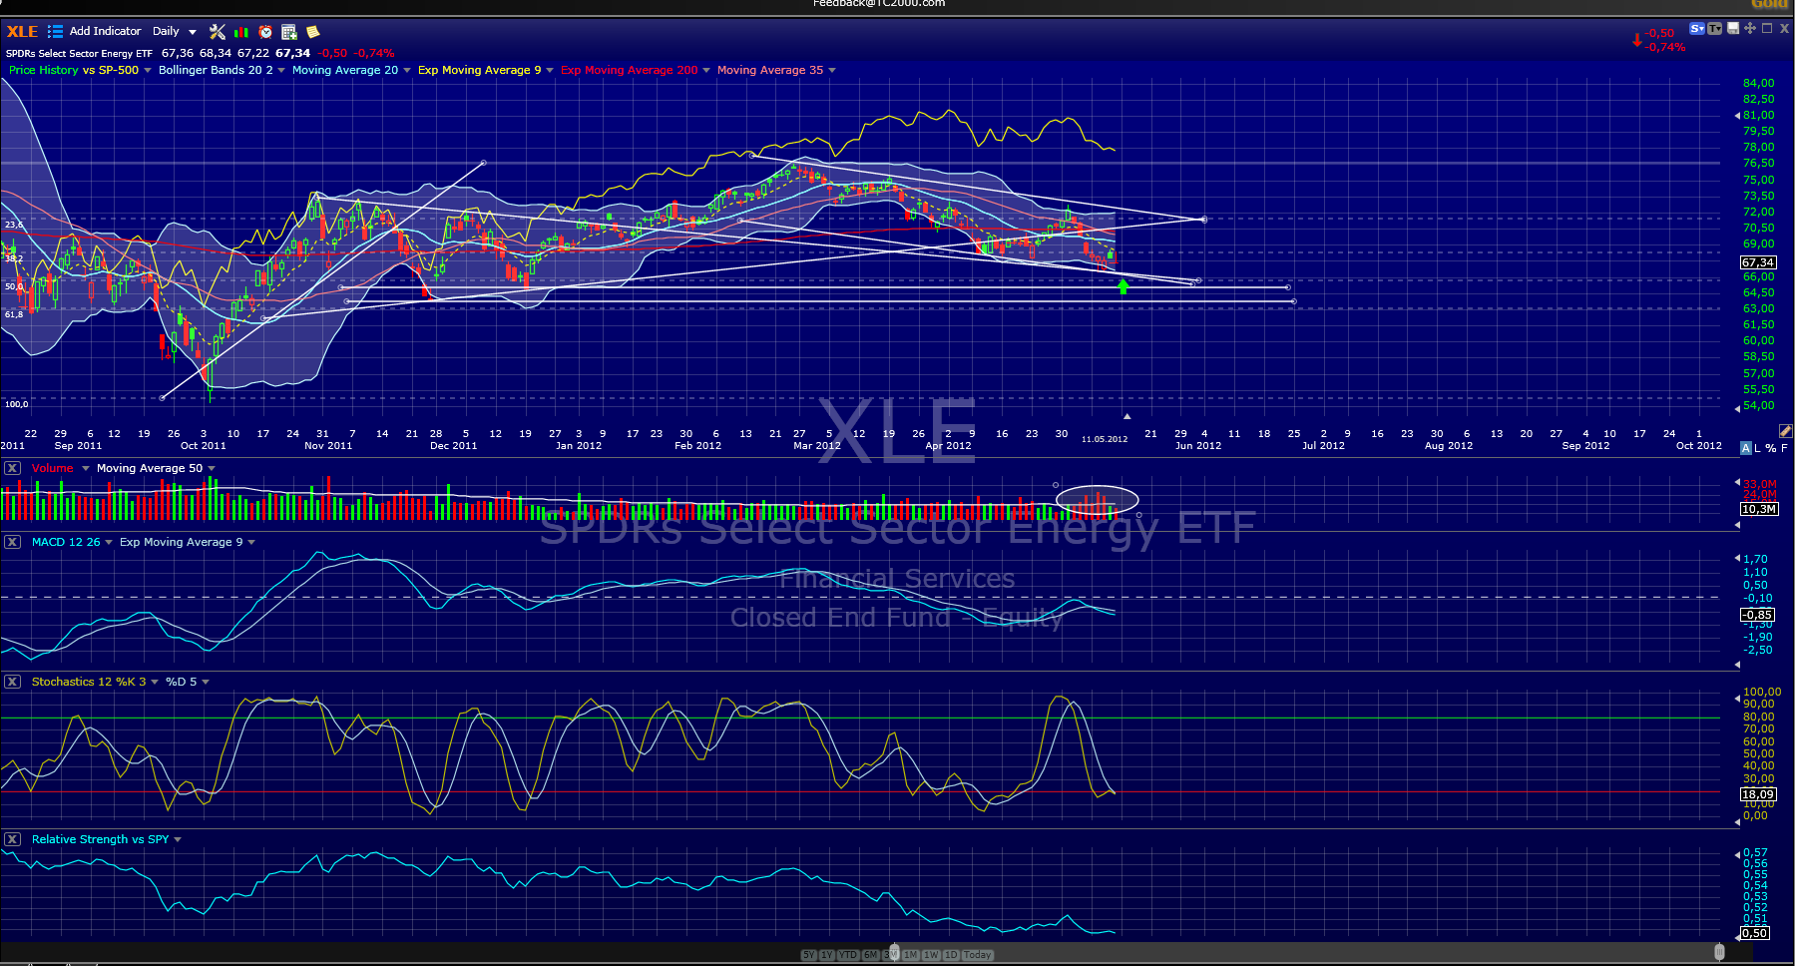Open the drawing tools pencil icon

click(x=1786, y=431)
